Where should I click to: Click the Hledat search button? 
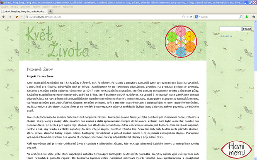tap(247, 29)
